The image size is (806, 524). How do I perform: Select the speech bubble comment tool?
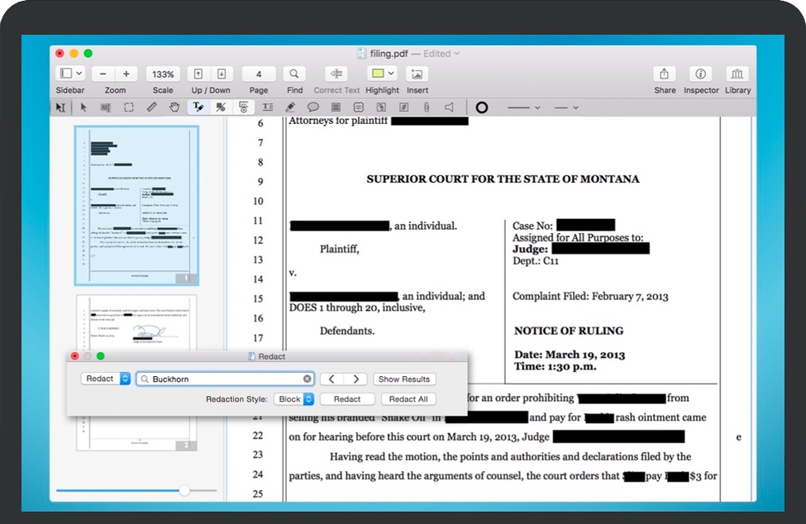[313, 107]
